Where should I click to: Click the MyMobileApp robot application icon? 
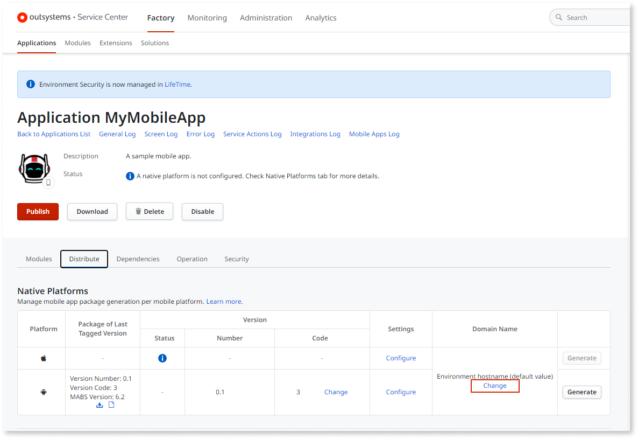[x=34, y=168]
